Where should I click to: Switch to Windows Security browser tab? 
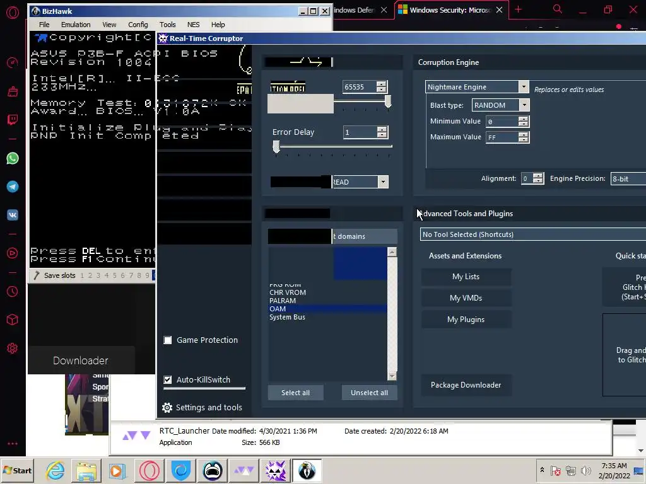pyautogui.click(x=451, y=10)
